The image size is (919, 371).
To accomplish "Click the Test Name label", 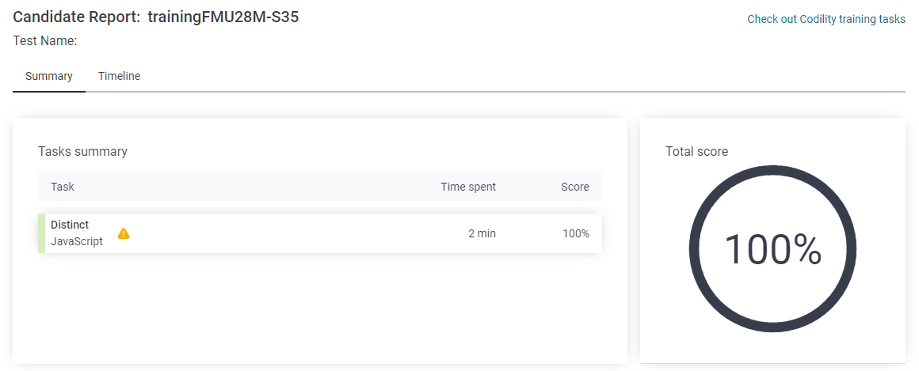I will [x=45, y=41].
